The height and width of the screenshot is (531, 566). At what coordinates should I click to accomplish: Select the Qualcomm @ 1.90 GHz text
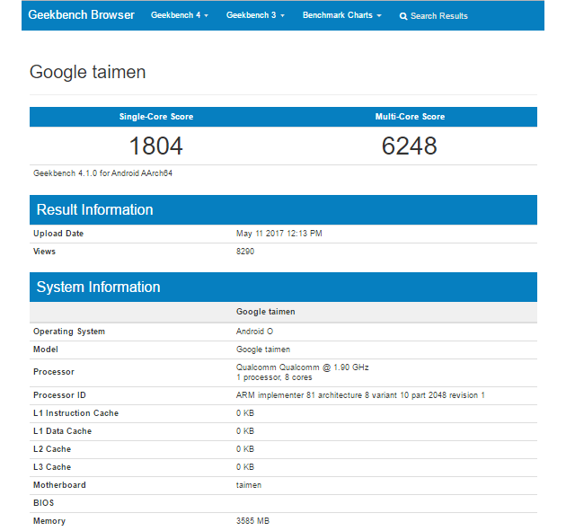[303, 367]
